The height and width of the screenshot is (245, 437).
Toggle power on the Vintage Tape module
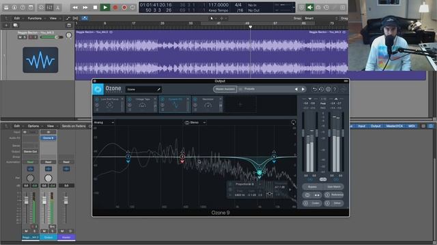pyautogui.click(x=129, y=99)
